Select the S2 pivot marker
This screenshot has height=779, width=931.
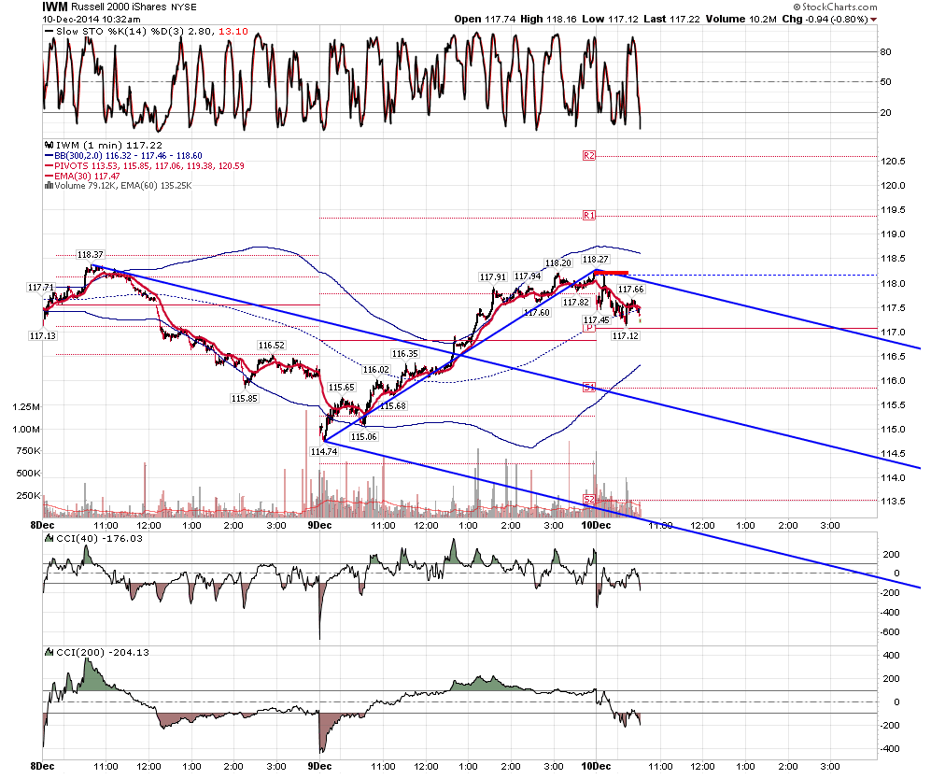(588, 500)
